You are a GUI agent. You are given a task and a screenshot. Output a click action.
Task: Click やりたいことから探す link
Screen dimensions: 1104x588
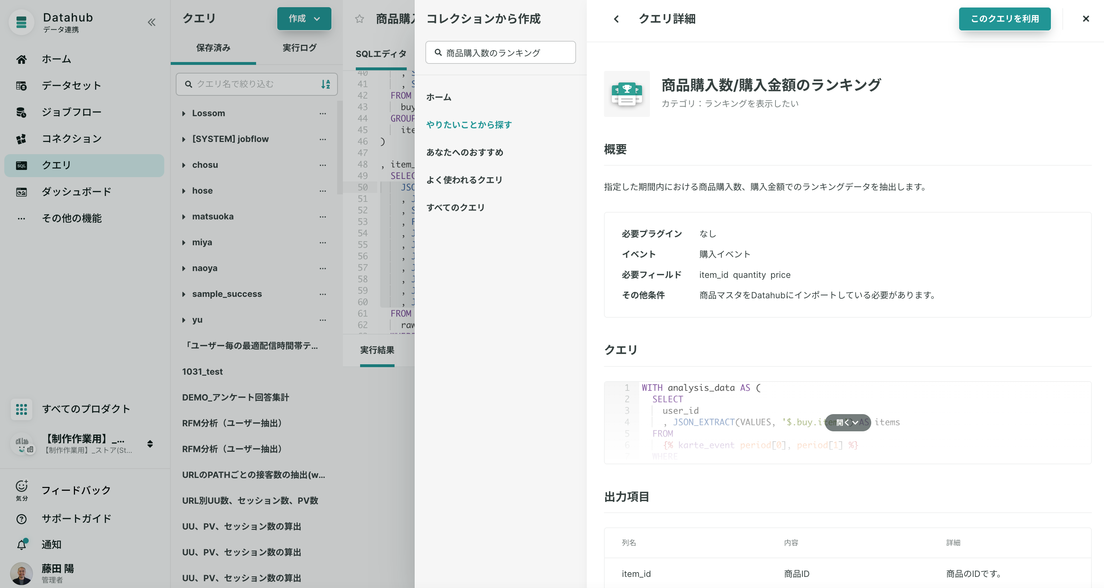[468, 124]
